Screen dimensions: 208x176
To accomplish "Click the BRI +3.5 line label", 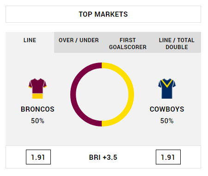I will 103,157.
